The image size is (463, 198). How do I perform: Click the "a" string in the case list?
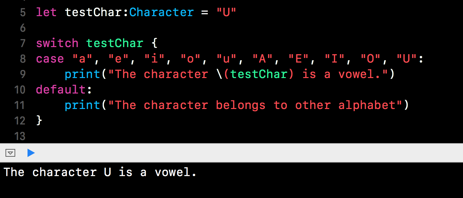(83, 59)
